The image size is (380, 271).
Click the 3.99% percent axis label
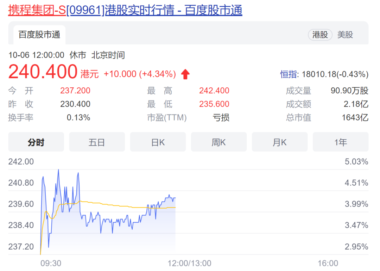tap(356, 204)
